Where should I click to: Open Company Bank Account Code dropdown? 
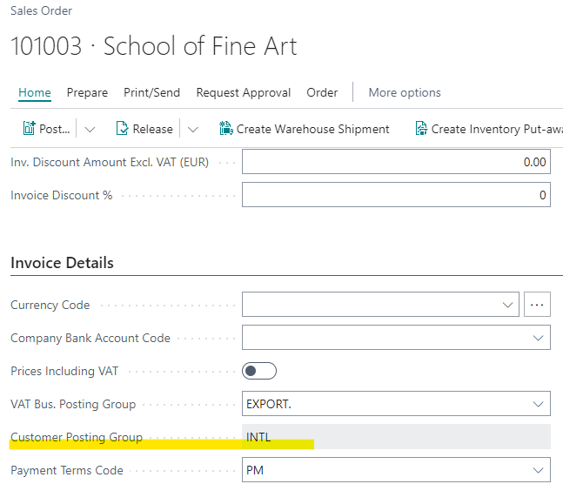(x=536, y=338)
